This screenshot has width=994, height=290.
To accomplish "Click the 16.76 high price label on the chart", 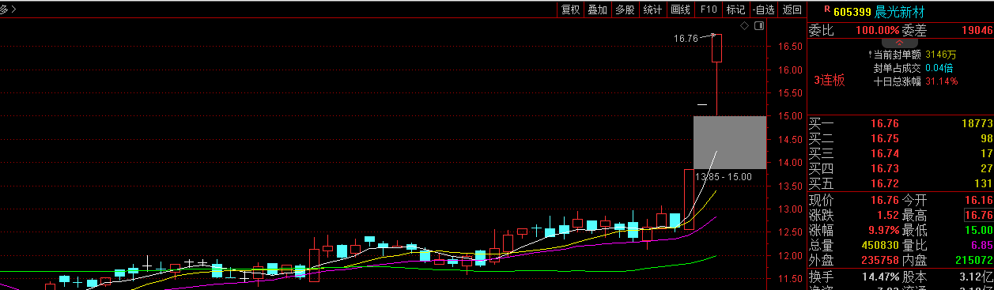I will (x=686, y=38).
